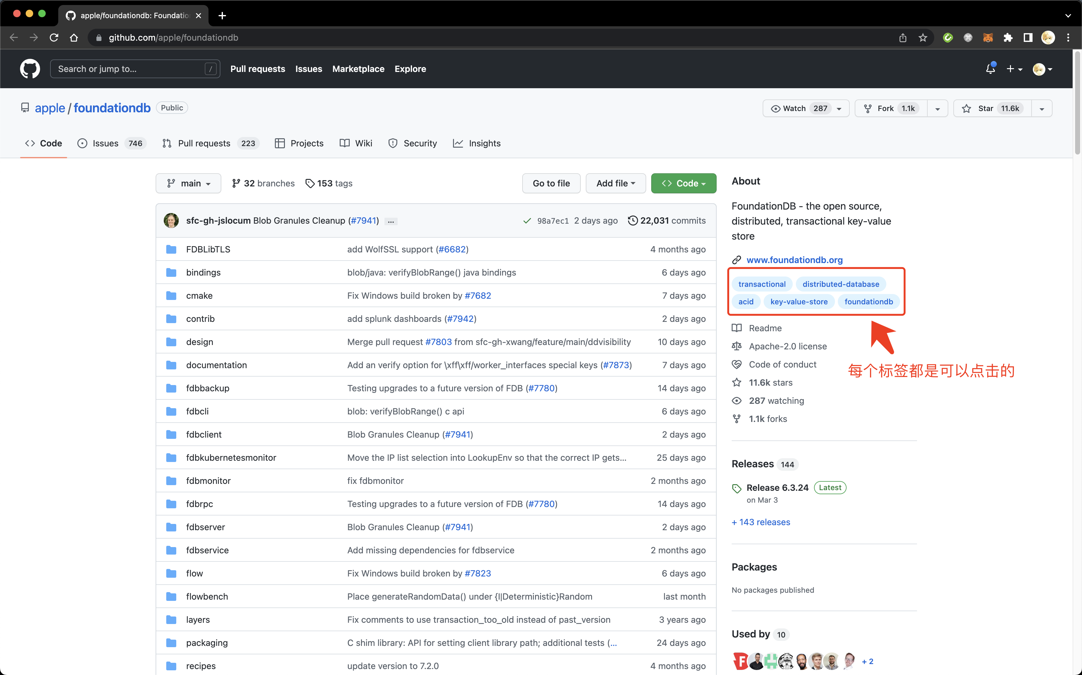Click the GitHub Octocat logo
The height and width of the screenshot is (675, 1082).
tap(30, 69)
